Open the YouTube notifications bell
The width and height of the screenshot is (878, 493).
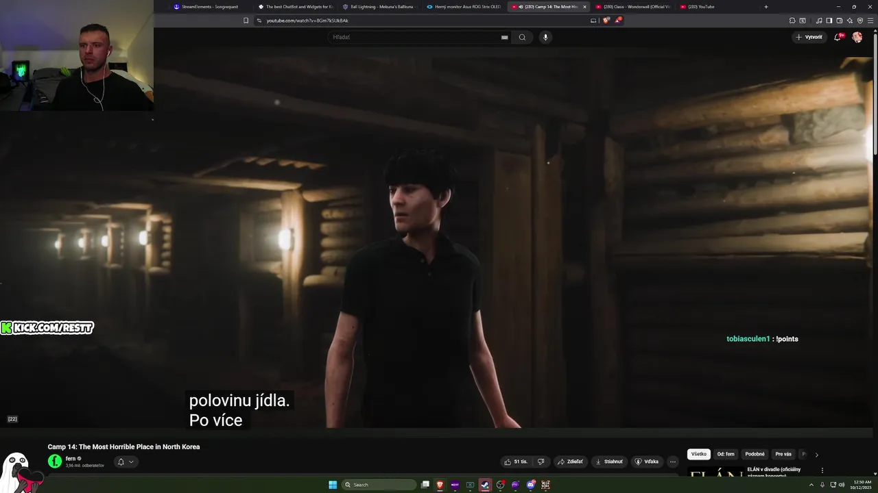838,37
